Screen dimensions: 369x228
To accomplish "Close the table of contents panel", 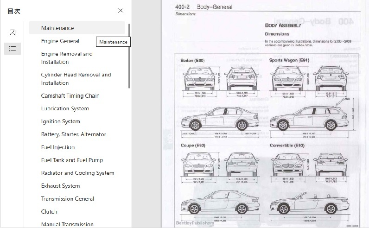I will (x=121, y=10).
